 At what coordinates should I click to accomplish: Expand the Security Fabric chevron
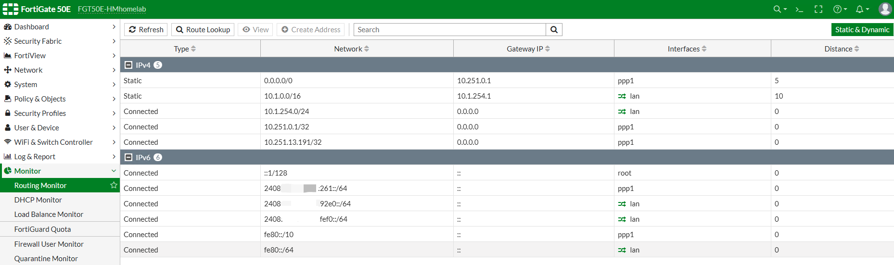point(114,41)
